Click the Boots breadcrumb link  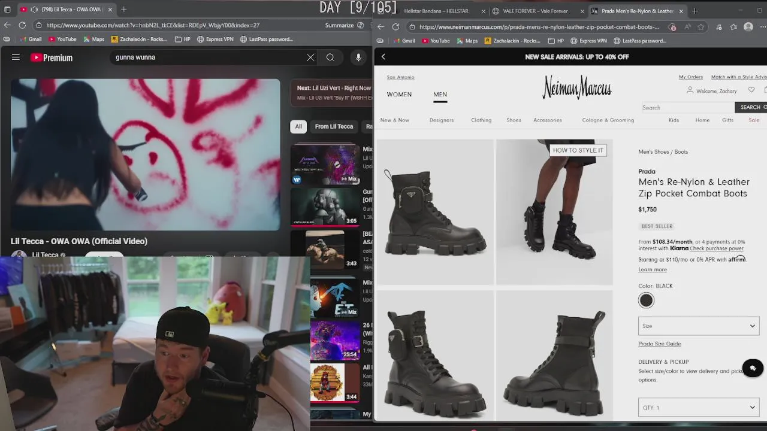[681, 152]
